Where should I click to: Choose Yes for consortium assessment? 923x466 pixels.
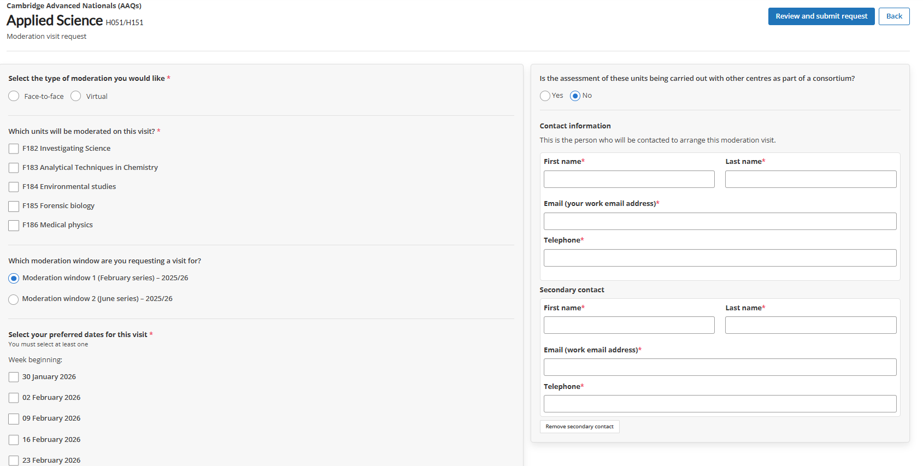(x=545, y=96)
